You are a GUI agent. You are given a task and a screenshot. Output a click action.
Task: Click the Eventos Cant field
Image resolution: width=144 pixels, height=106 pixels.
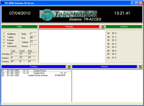pos(15,62)
